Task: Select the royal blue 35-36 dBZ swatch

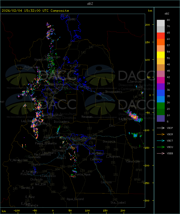Action: [x=161, y=93]
